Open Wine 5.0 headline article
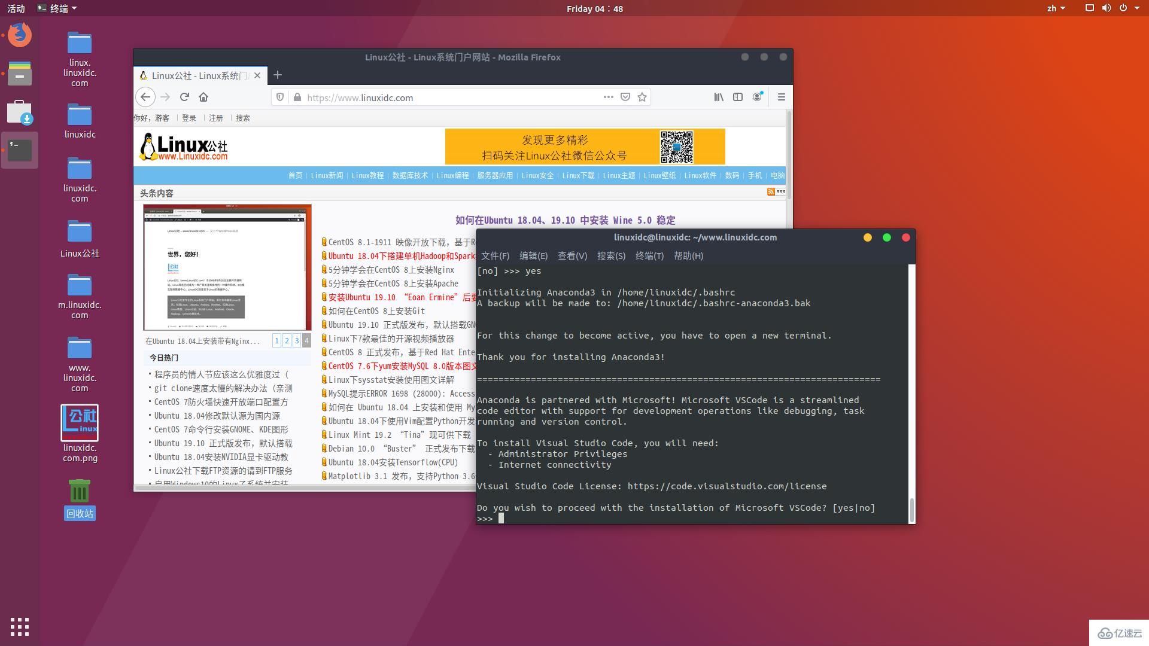Viewport: 1149px width, 646px height. pos(565,220)
